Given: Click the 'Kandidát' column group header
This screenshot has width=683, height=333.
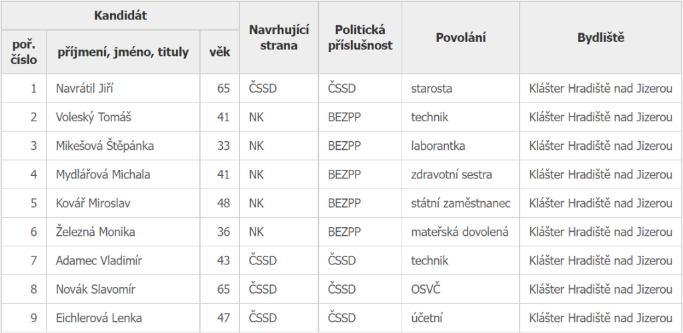Looking at the screenshot, I should (x=120, y=15).
